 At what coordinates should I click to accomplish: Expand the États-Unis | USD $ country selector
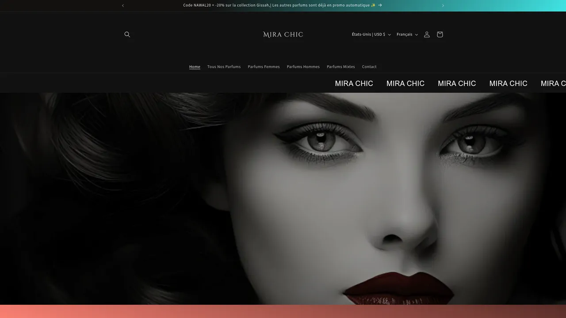[x=371, y=34]
